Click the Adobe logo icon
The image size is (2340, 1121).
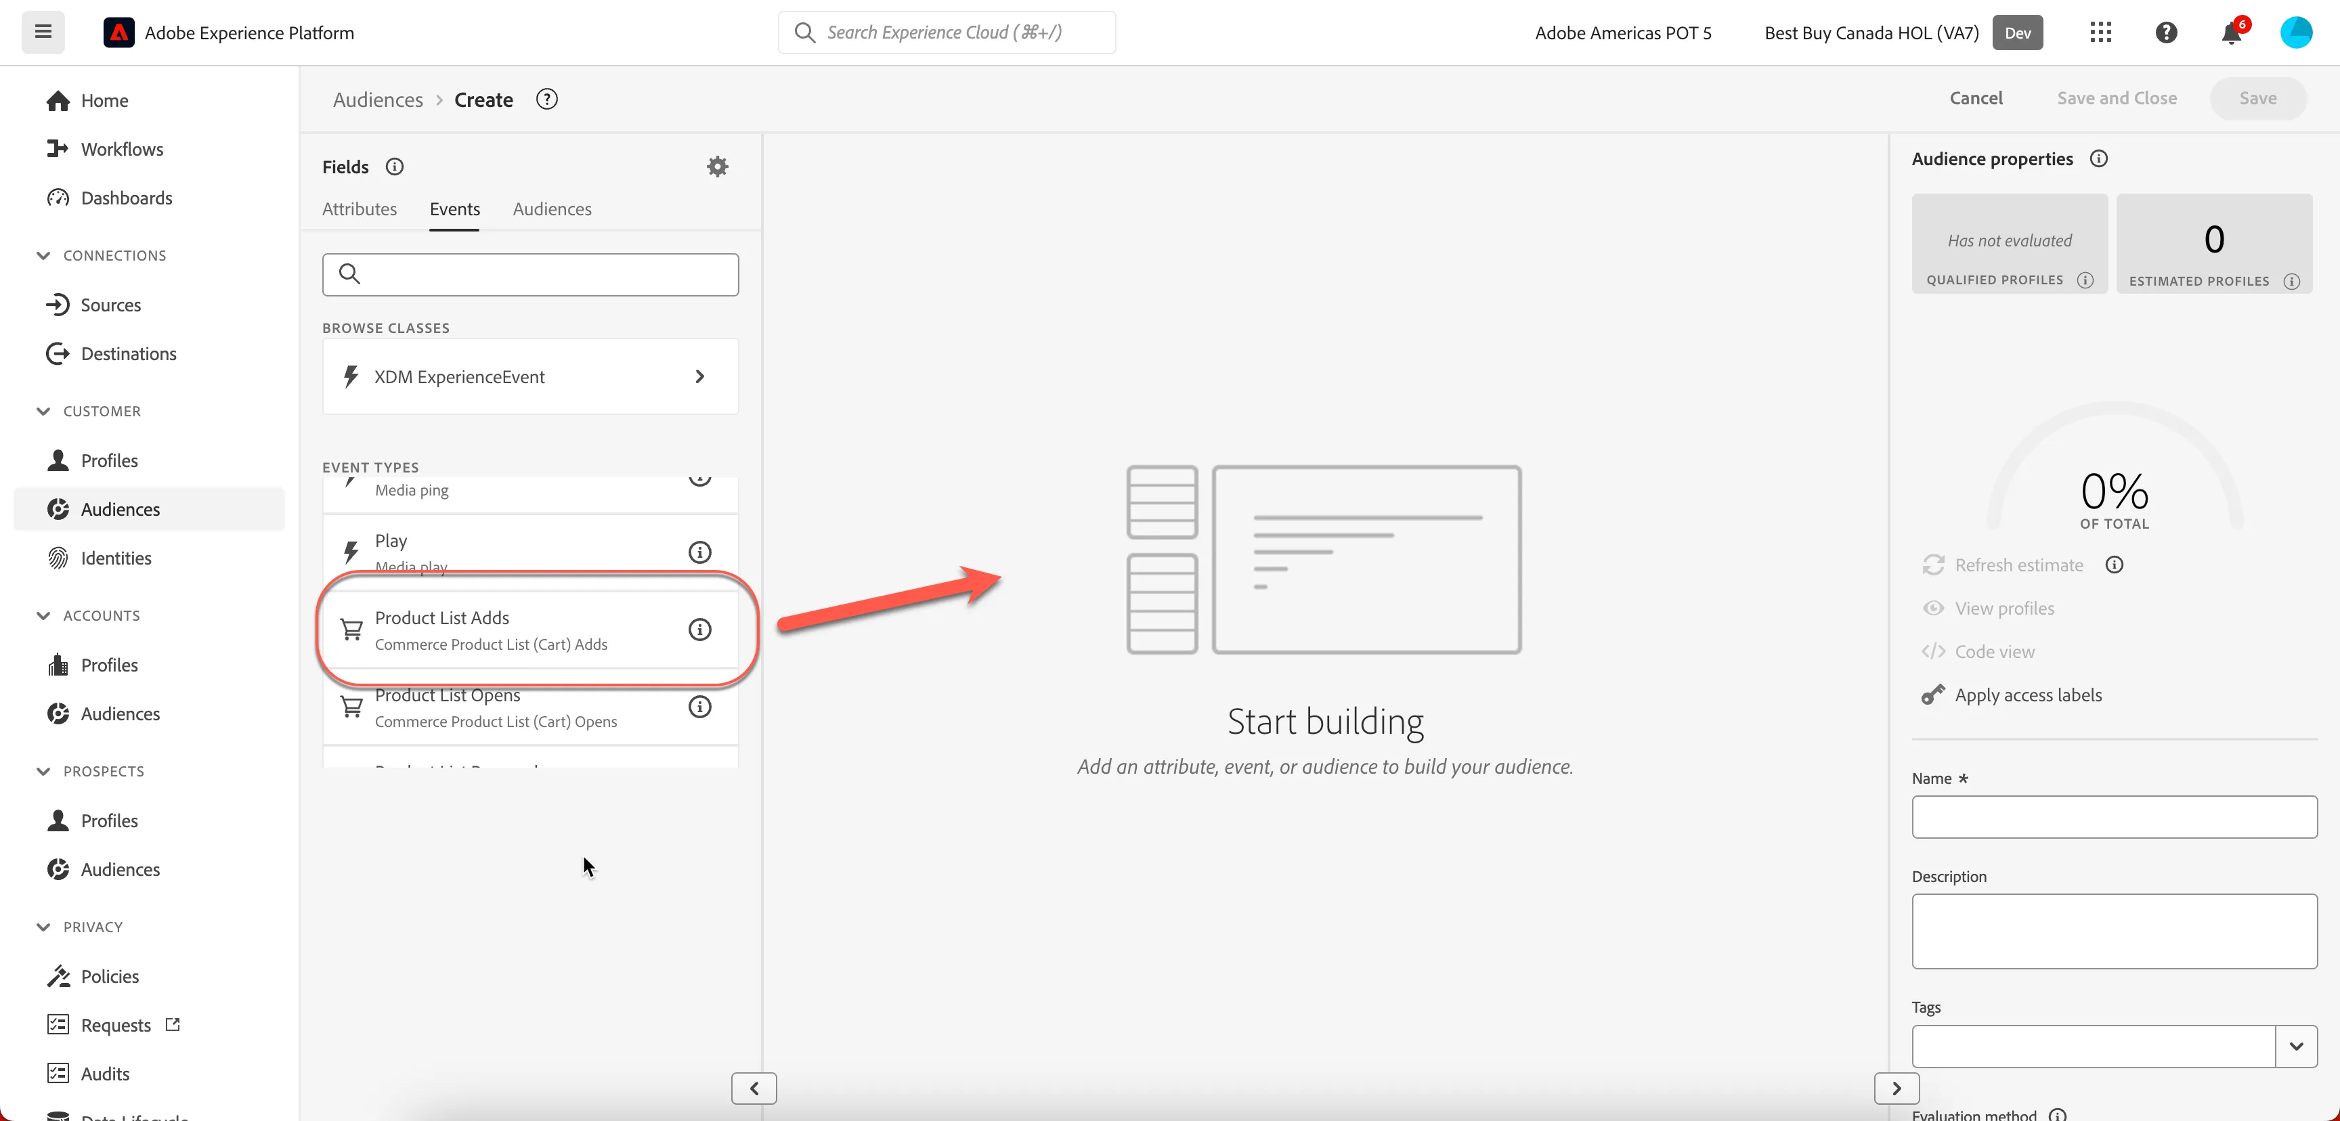coord(119,32)
